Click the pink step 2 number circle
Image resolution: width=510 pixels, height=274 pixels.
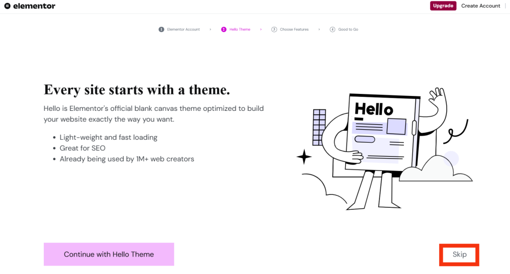coord(224,29)
